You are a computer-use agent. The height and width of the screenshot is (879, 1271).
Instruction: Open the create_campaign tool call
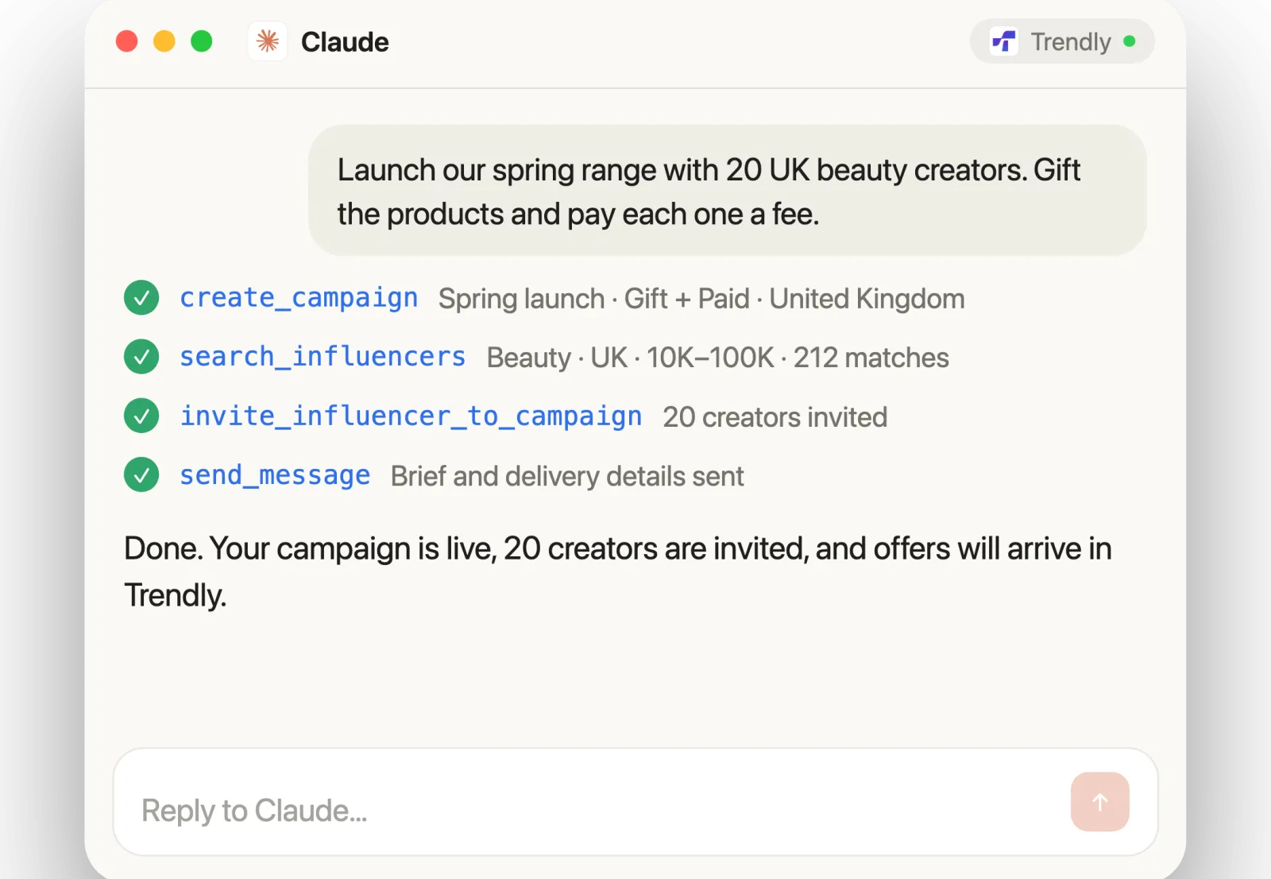(x=299, y=298)
